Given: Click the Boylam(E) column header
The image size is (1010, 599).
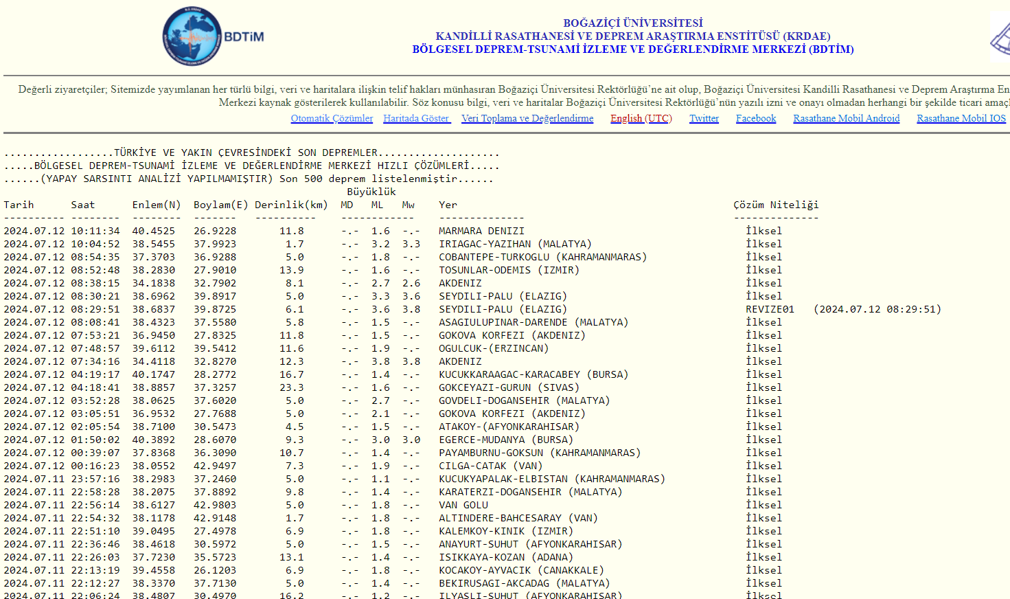Looking at the screenshot, I should tap(221, 205).
